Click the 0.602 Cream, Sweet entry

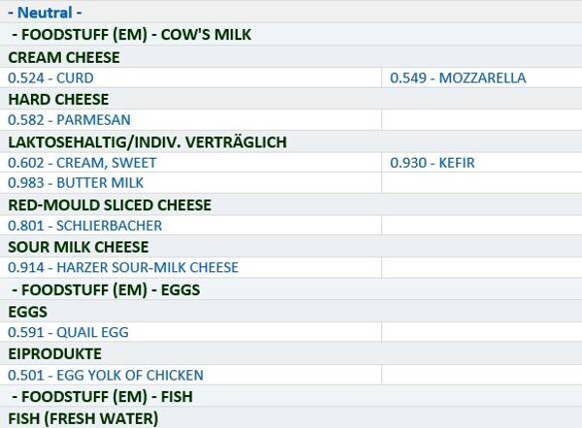[x=81, y=163]
